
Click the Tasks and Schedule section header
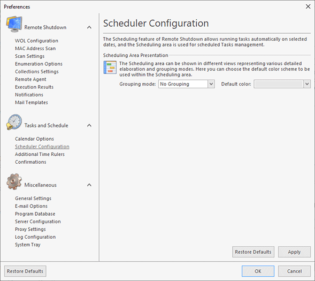coord(46,125)
